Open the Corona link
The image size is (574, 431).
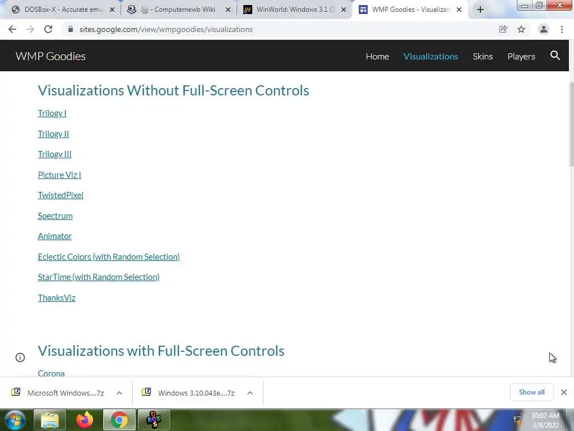[51, 373]
